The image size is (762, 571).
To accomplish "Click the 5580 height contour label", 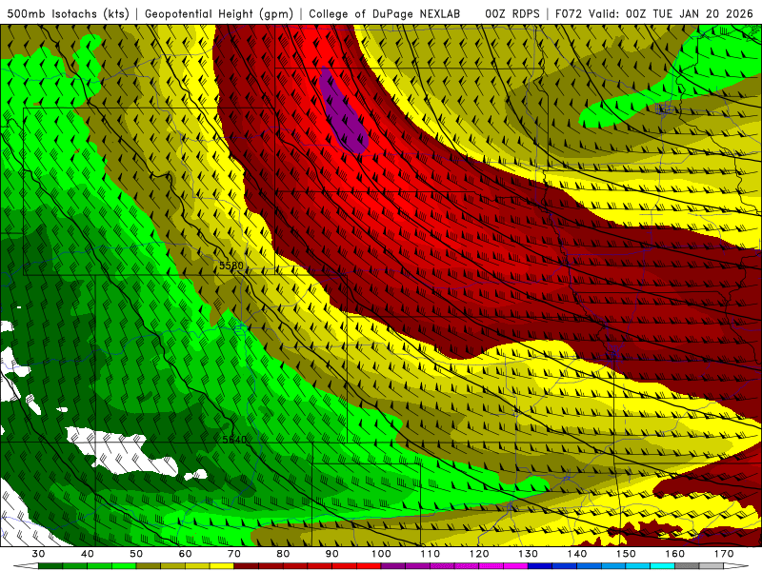I will pyautogui.click(x=231, y=266).
